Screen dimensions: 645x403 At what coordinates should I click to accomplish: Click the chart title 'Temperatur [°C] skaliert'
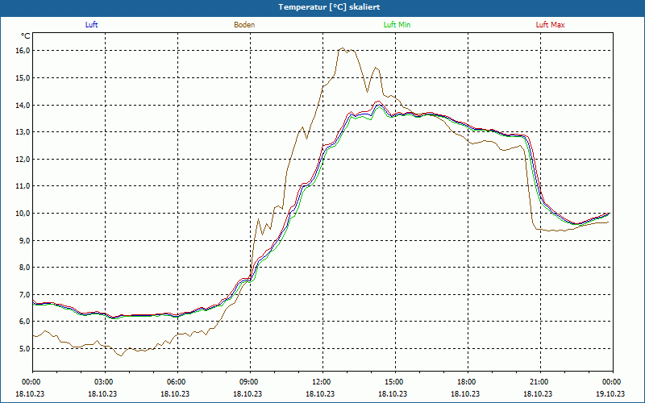point(329,7)
